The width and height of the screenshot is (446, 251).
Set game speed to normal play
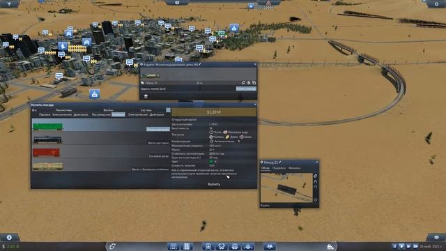pos(401,246)
